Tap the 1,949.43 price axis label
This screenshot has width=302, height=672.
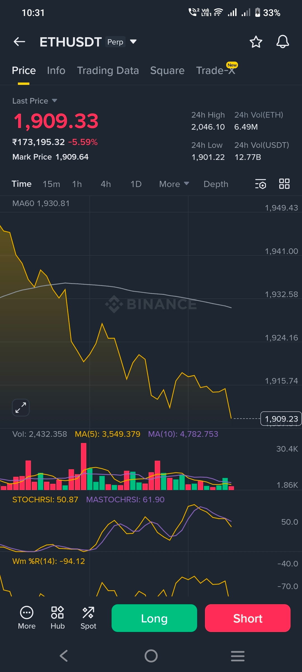tap(281, 208)
